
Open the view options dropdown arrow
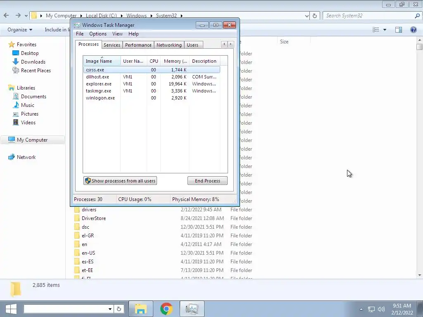[x=385, y=30]
